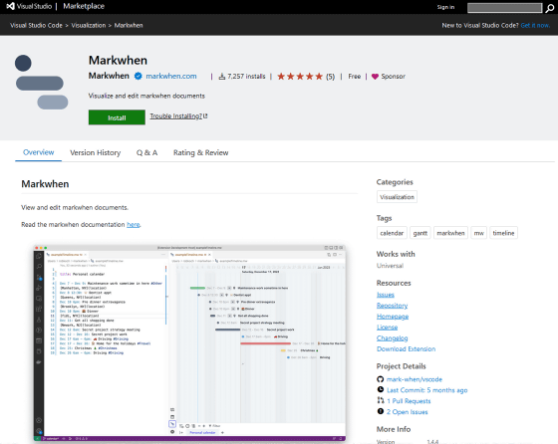
Task: Click the 'gantt' tag
Action: pyautogui.click(x=419, y=233)
